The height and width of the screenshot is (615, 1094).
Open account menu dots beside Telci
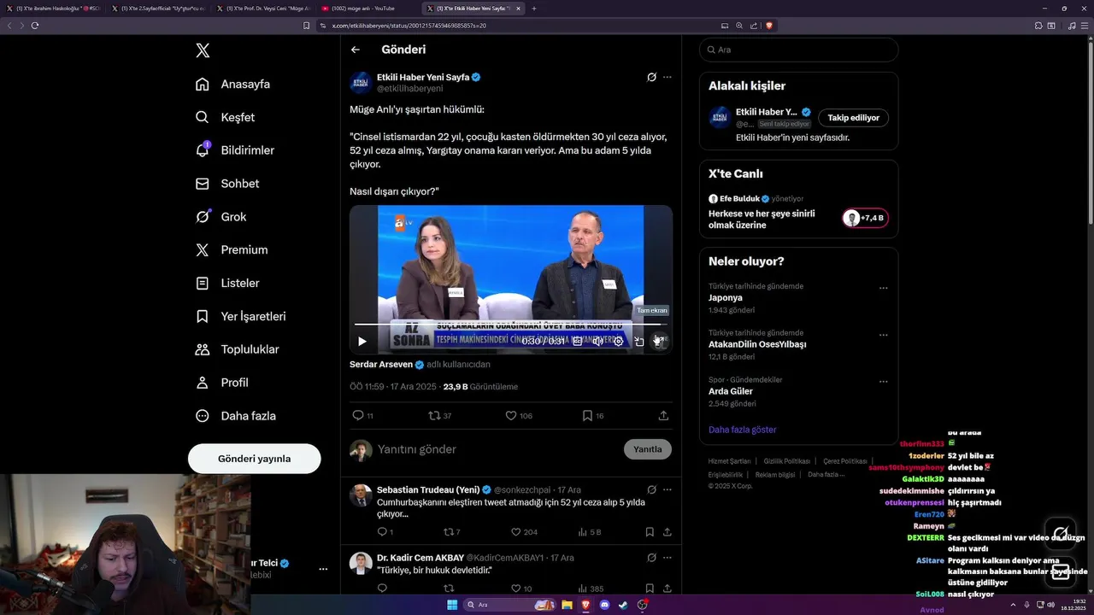(323, 569)
